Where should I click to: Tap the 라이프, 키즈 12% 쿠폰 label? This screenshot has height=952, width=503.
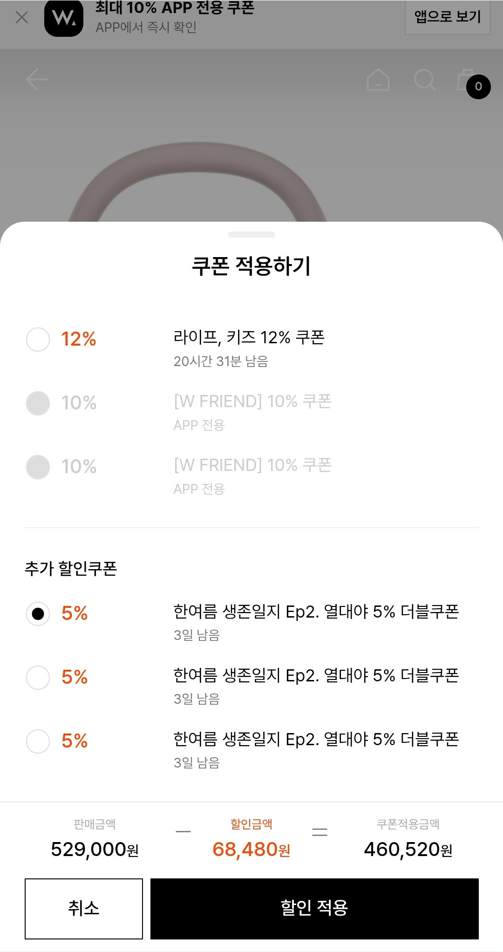[249, 337]
